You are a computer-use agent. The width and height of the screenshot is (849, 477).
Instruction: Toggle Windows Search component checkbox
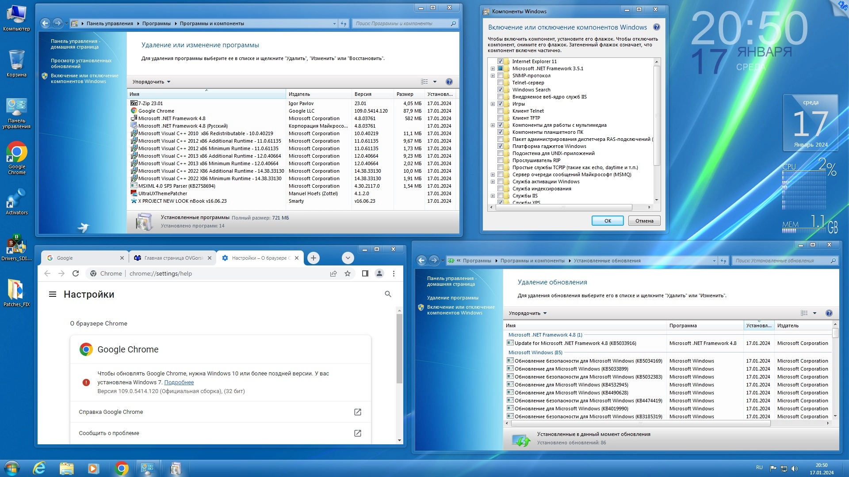(x=501, y=90)
